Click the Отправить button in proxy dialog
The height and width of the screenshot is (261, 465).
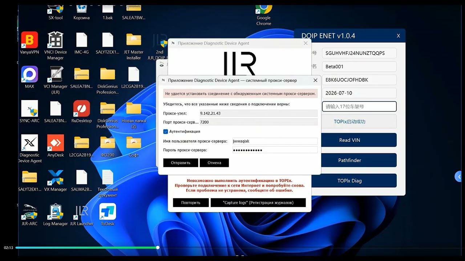tap(181, 163)
